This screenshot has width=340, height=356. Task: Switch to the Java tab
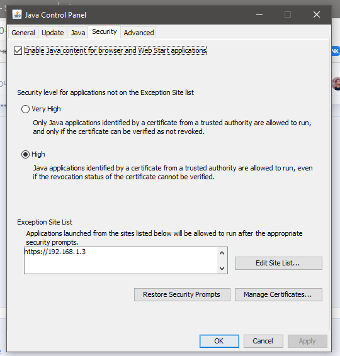click(77, 33)
